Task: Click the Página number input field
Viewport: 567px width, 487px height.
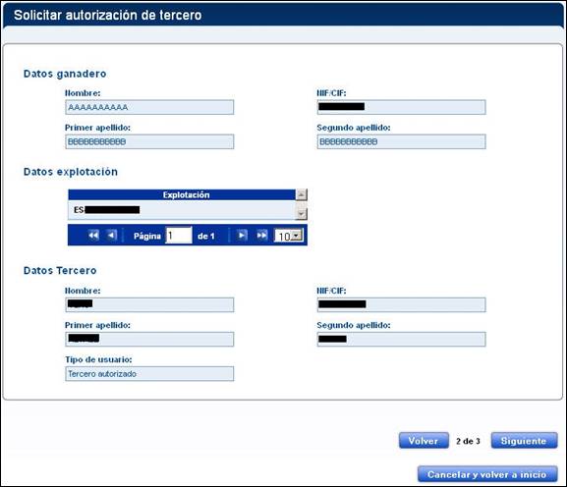Action: 179,236
